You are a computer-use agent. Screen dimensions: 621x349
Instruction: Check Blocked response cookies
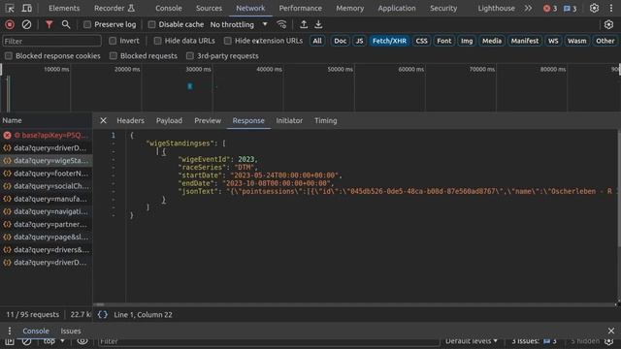pyautogui.click(x=9, y=56)
